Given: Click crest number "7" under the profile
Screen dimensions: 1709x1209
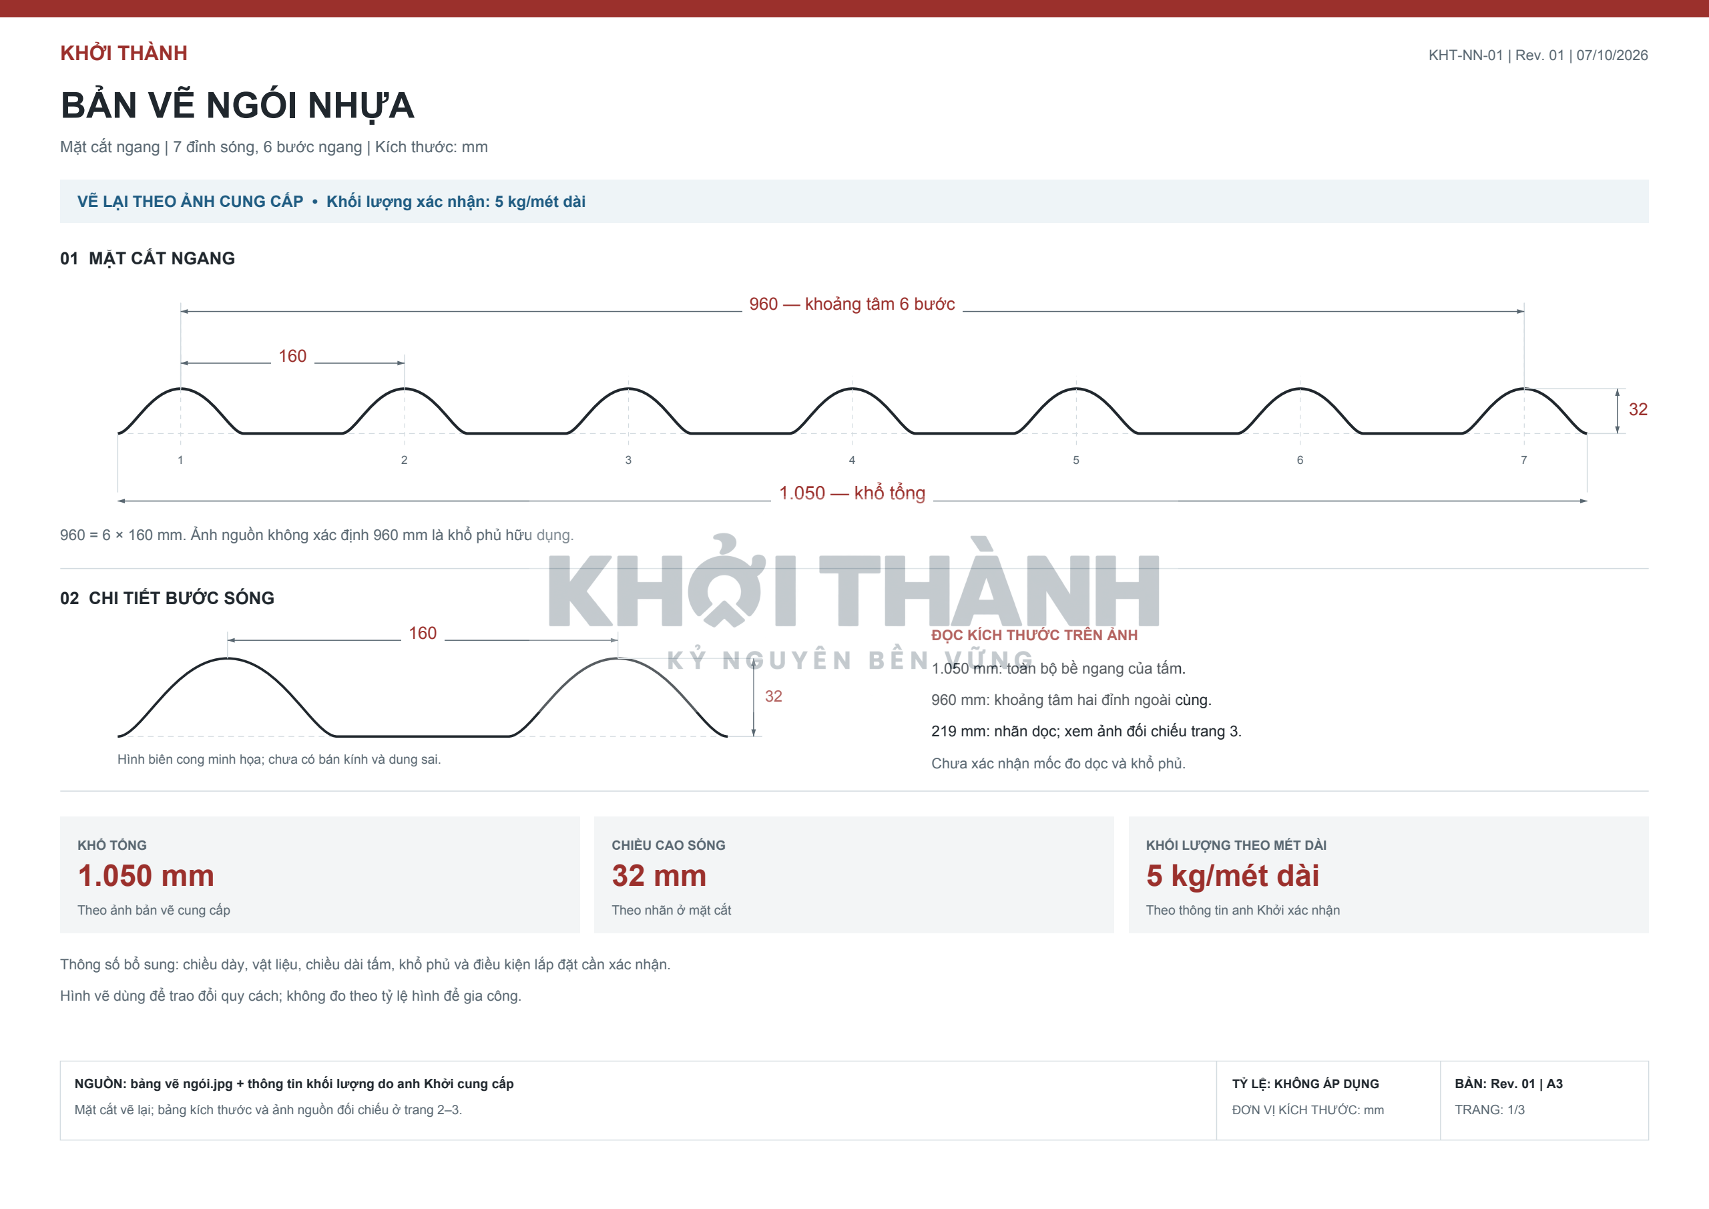Looking at the screenshot, I should click(x=1523, y=460).
